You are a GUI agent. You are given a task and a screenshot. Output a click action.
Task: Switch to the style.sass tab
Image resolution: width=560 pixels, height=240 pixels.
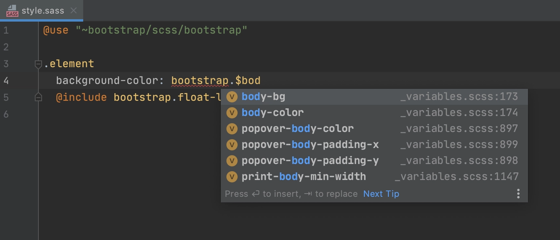[x=43, y=11]
